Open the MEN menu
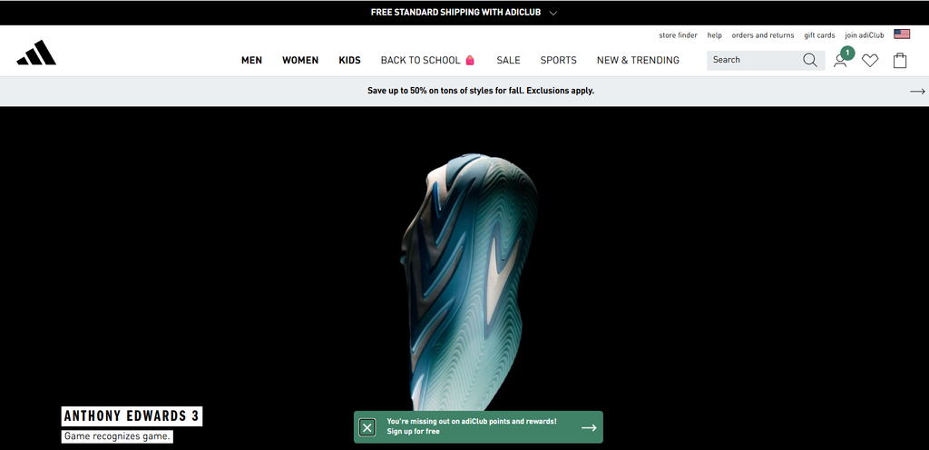This screenshot has height=450, width=929. 252,61
